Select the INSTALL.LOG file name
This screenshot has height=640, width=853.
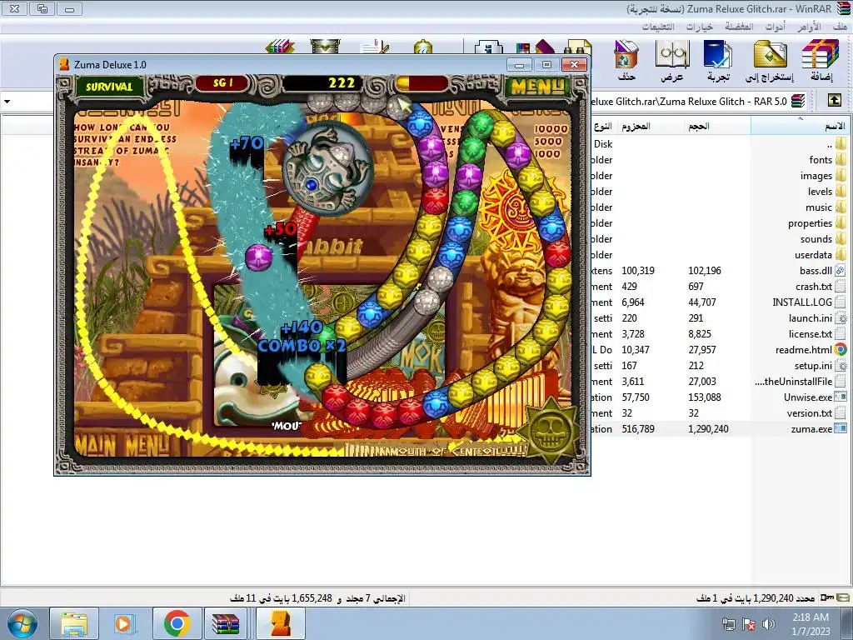[802, 302]
